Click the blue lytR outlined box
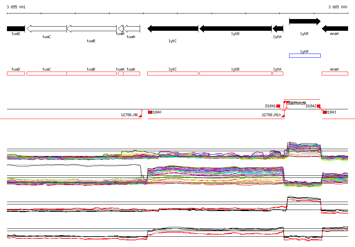355x247 pixels. coord(305,56)
